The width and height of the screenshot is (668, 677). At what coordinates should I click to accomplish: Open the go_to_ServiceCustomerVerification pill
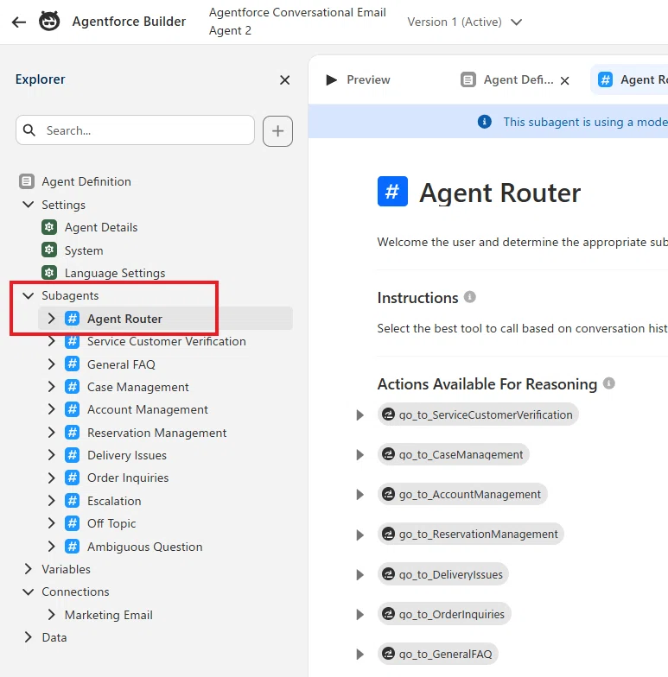coord(478,414)
